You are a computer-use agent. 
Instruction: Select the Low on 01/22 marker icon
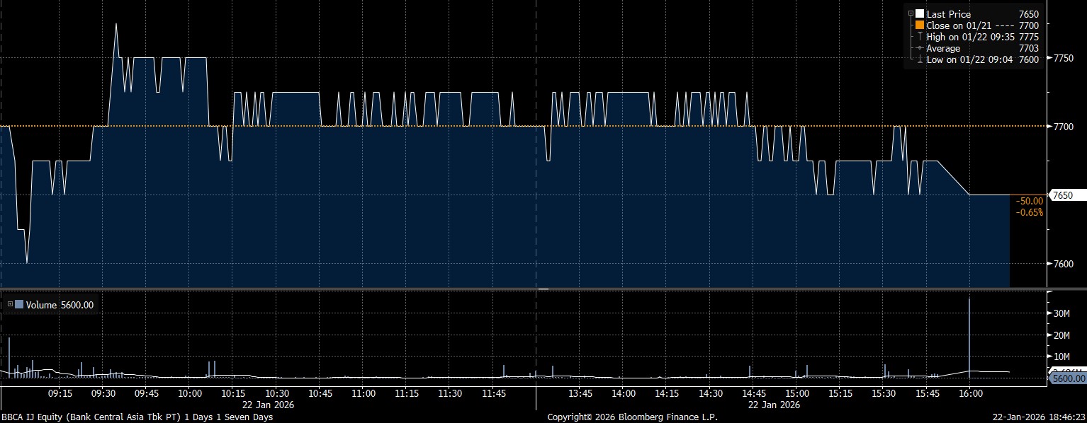pos(919,59)
